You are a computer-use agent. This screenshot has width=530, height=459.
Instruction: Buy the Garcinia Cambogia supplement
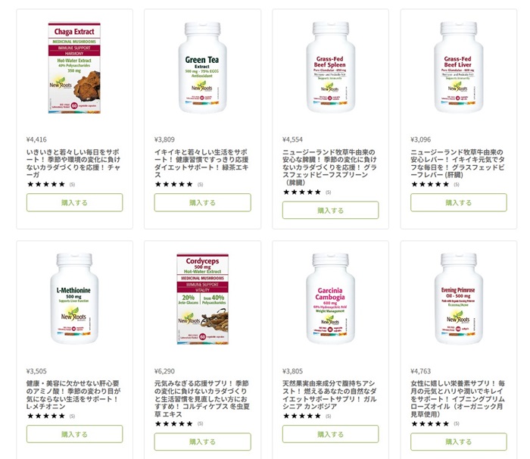[330, 434]
